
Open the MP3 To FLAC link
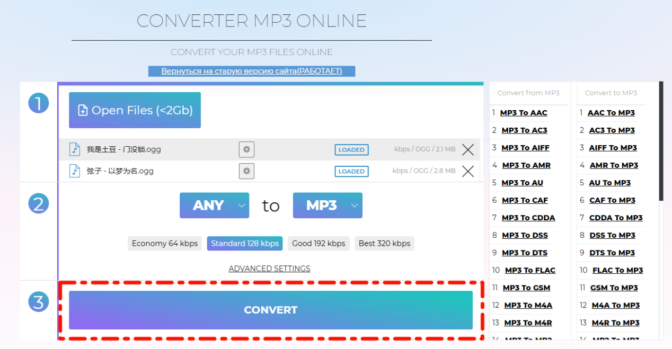530,270
